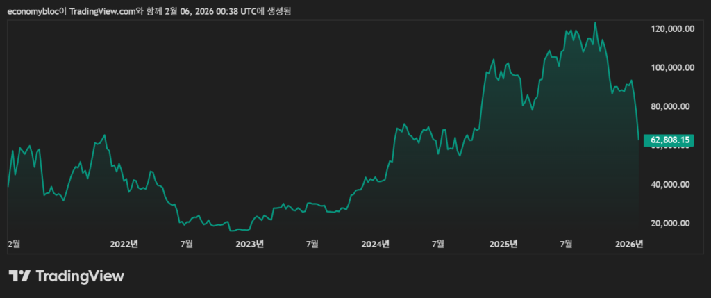This screenshot has height=298, width=711.
Task: Select the 2023년 time axis label
Action: (250, 244)
